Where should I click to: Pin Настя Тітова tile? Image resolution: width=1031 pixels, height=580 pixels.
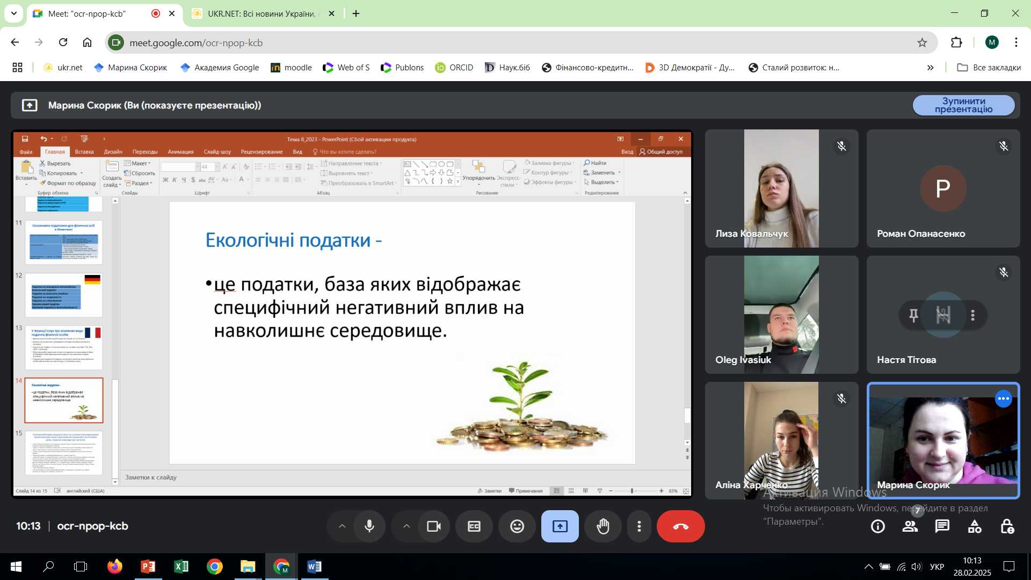913,315
